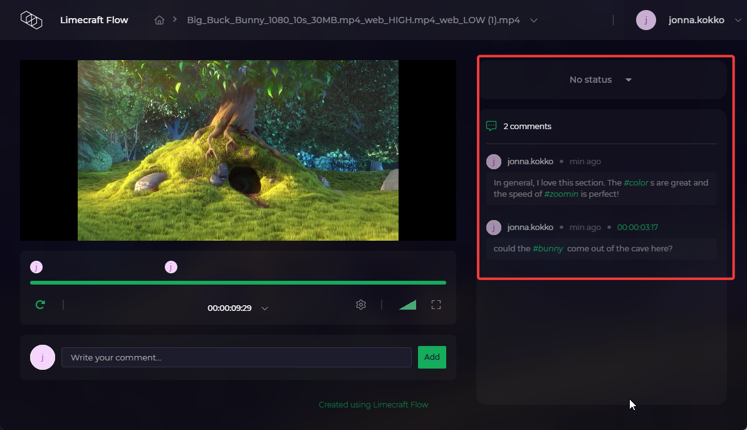Click the #zoomin hashtag link
Viewport: 747px width, 430px height.
tap(562, 194)
